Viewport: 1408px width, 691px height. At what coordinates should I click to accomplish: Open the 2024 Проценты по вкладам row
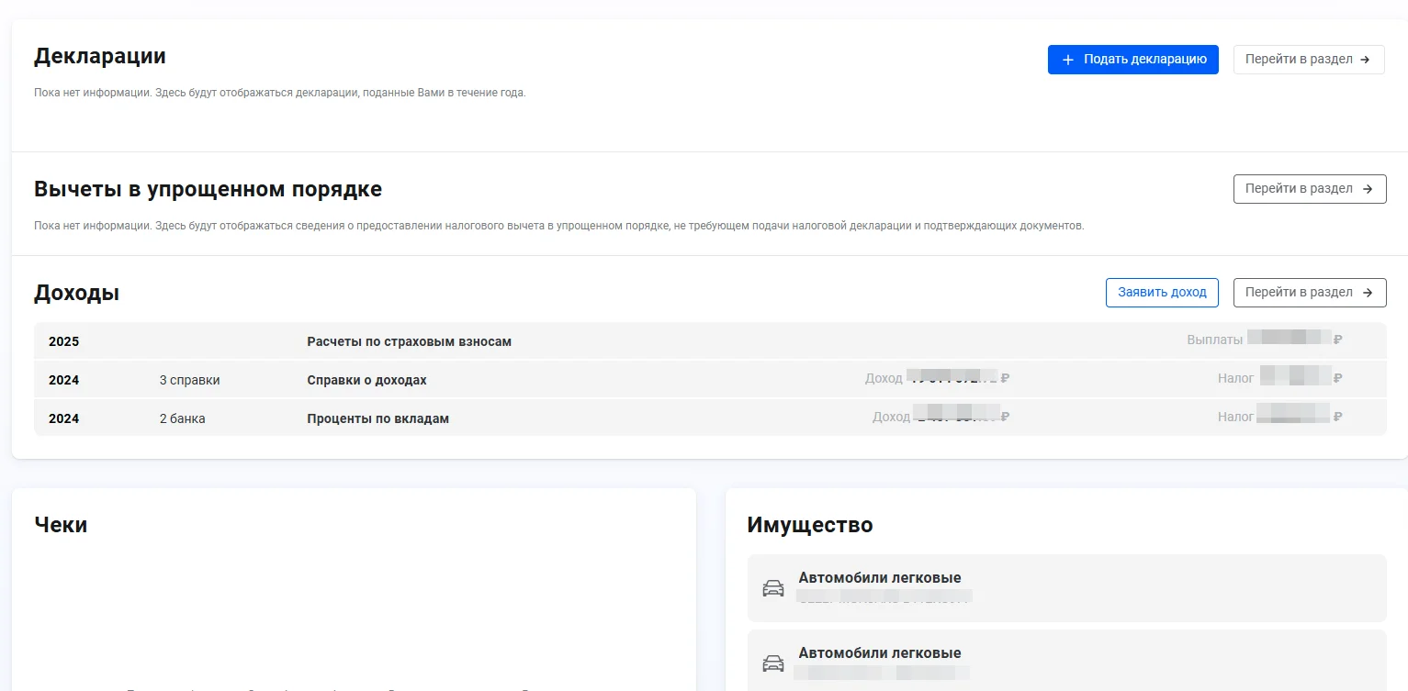coord(377,418)
